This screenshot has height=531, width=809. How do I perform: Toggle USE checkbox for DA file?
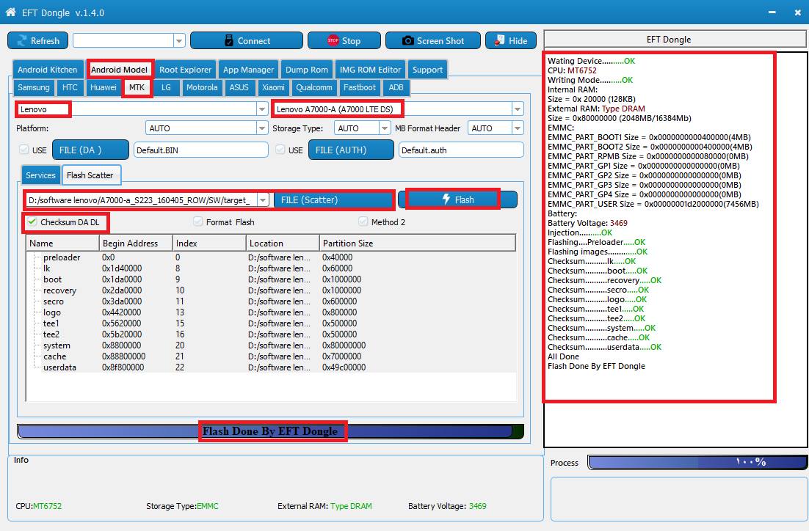(23, 150)
